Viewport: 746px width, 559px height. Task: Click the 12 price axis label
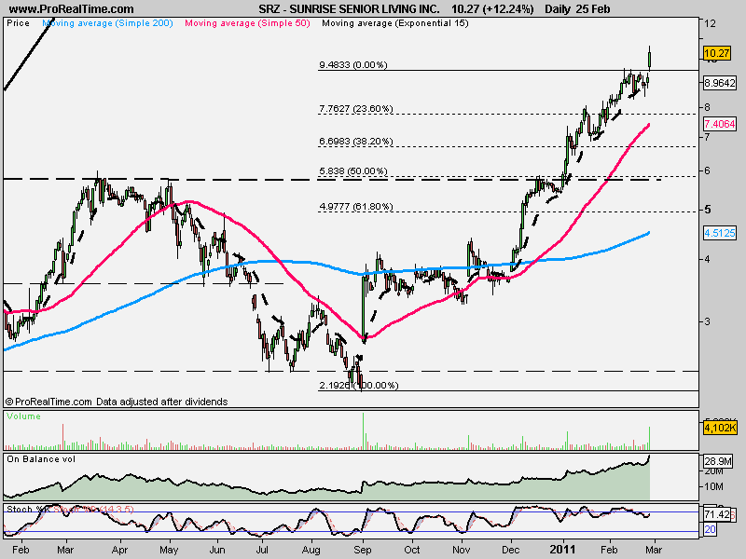(x=710, y=23)
